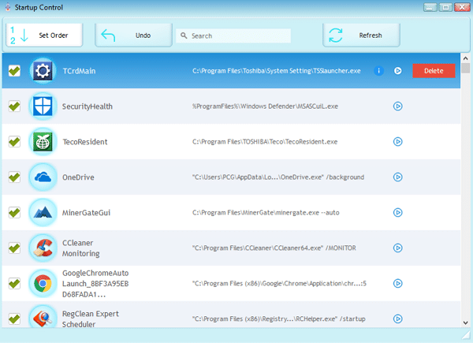Viewport: 473px width, 343px height.
Task: Select the CCleaner Monitoring name text
Action: [81, 248]
